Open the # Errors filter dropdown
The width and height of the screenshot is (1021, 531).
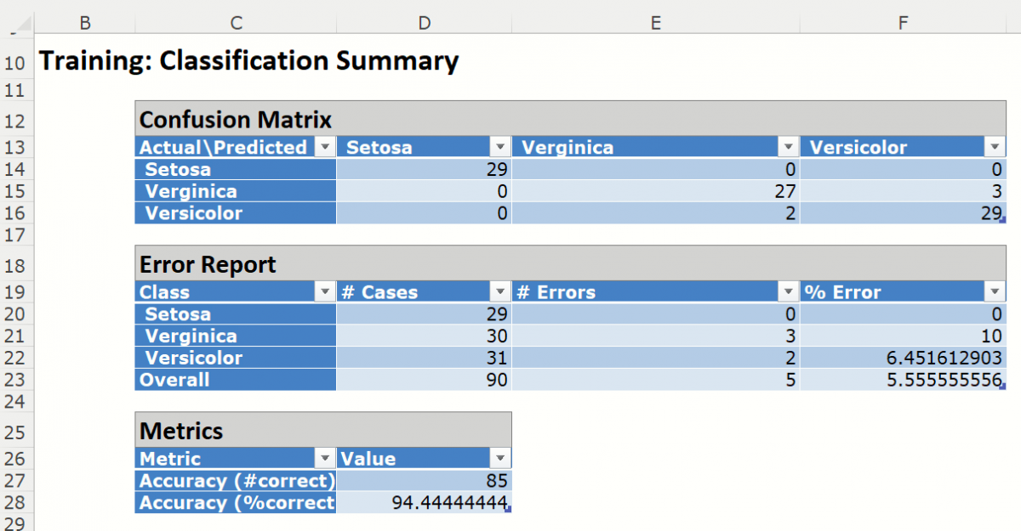pos(788,292)
